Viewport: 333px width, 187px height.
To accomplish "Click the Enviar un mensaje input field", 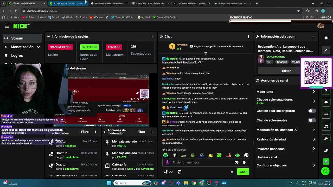I will [202, 162].
